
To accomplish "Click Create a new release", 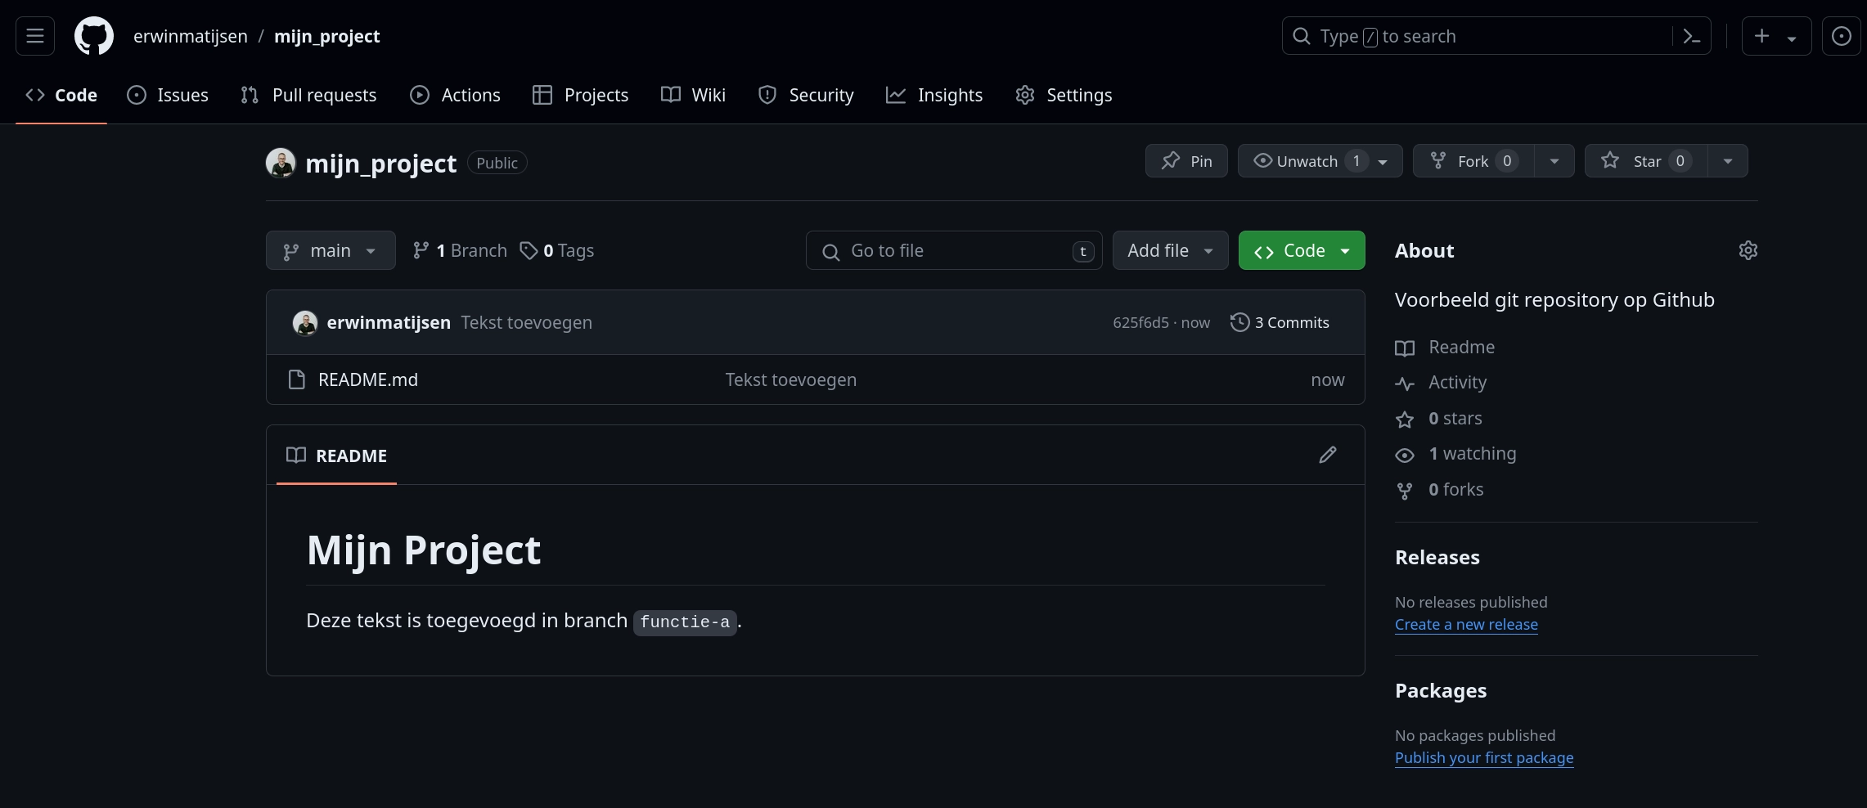I will pos(1466,625).
